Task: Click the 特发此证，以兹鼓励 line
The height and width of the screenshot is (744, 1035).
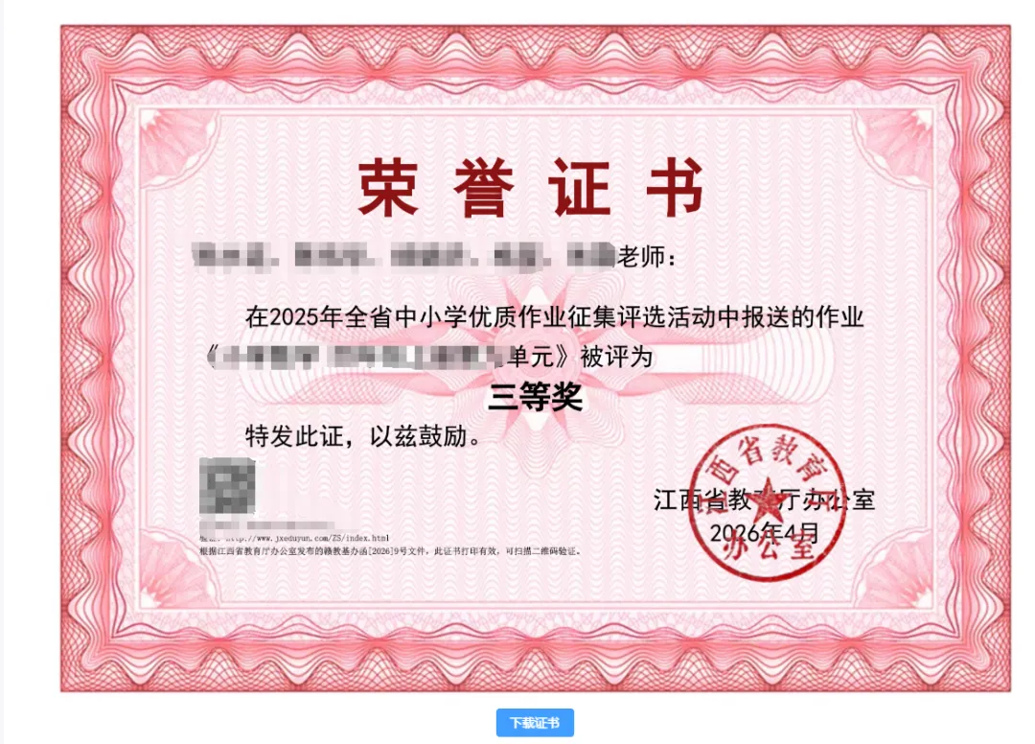Action: [364, 436]
